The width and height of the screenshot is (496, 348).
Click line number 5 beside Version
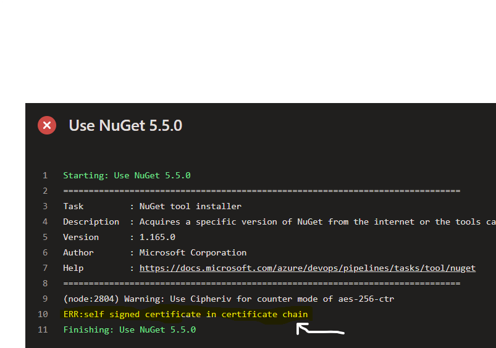(45, 237)
